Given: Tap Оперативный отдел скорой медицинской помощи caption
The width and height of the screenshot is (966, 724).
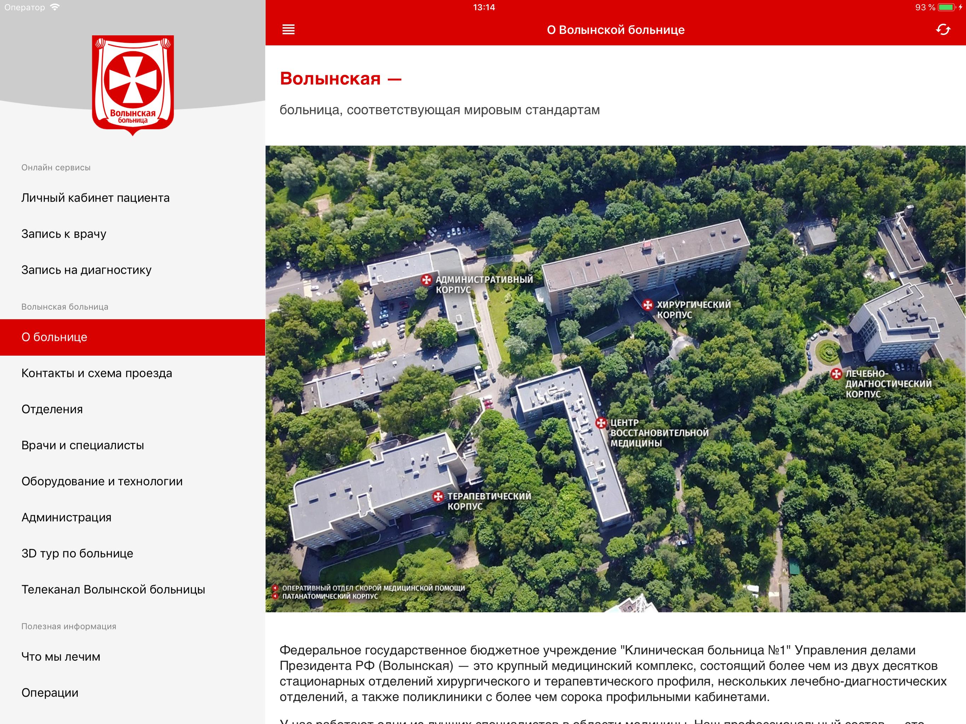Looking at the screenshot, I should pos(373,588).
